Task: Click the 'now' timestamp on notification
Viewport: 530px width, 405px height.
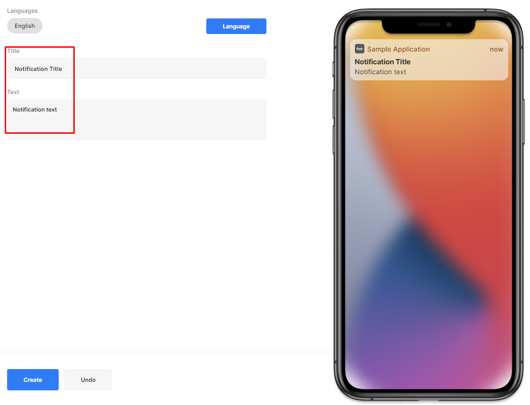Action: point(496,49)
